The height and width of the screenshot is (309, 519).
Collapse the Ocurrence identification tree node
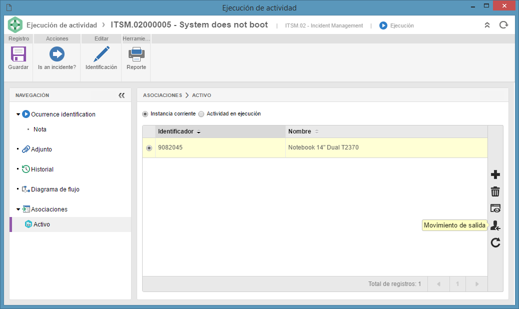click(x=18, y=114)
